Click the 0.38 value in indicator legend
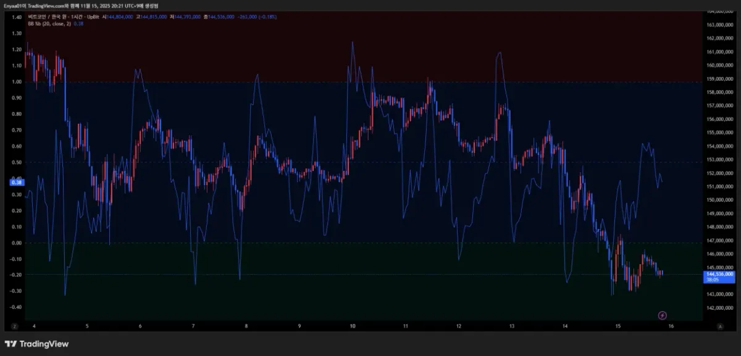Image resolution: width=741 pixels, height=356 pixels. 78,23
